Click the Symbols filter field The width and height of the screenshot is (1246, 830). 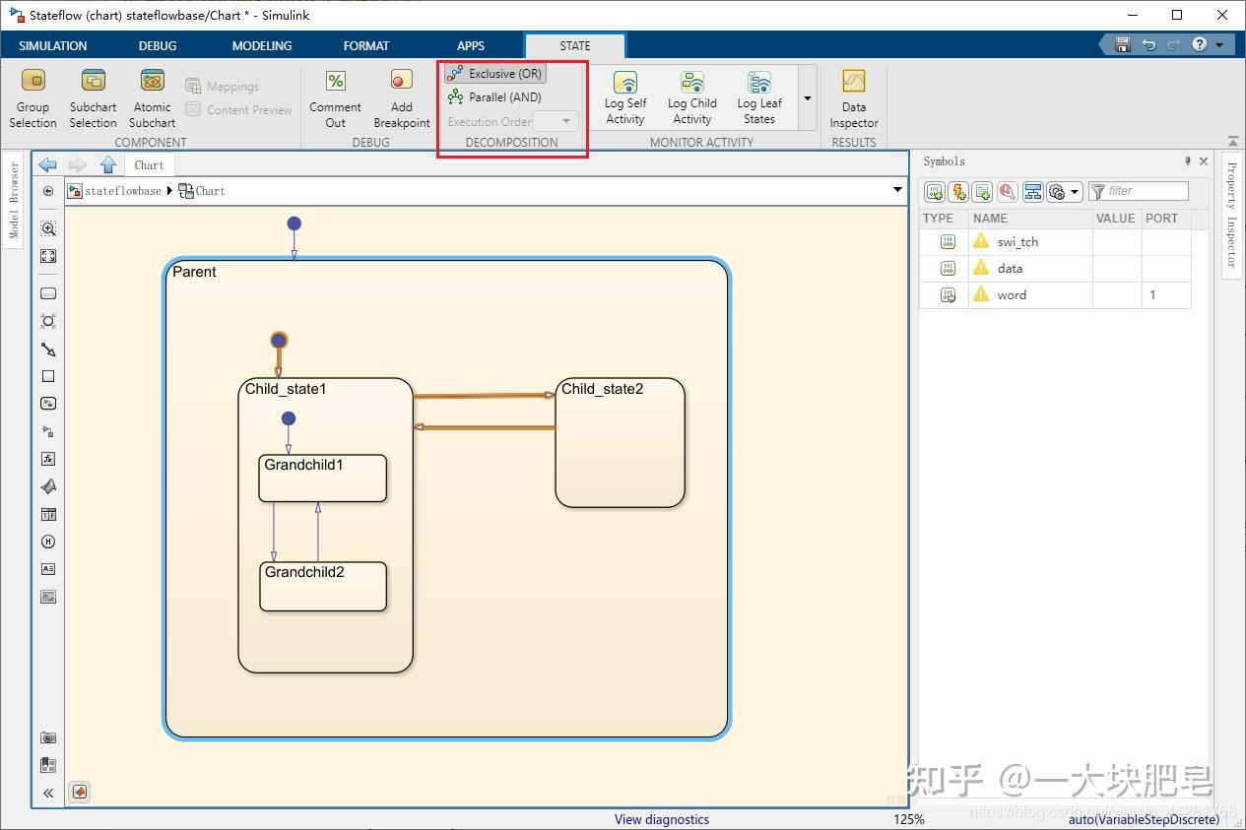[1139, 191]
